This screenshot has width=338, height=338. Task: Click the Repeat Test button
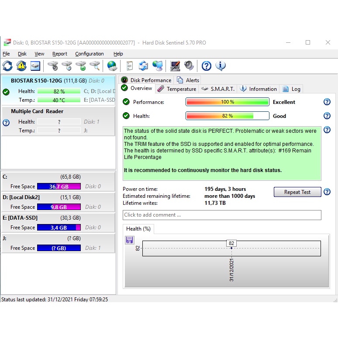[x=297, y=192]
